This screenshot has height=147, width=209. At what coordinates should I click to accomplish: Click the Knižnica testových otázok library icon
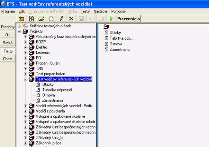point(25,26)
